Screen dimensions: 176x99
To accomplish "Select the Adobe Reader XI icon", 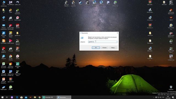I will click(x=4, y=50).
